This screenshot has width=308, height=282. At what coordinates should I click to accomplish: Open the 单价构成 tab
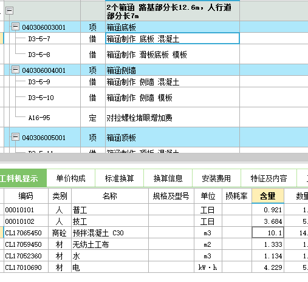tap(71, 178)
